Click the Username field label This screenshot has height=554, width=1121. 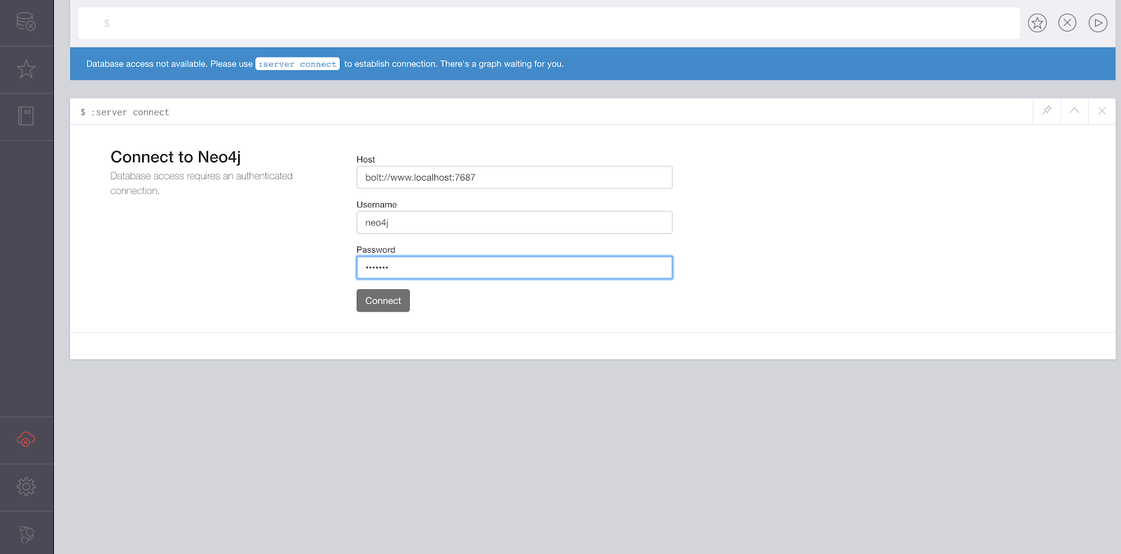point(377,205)
